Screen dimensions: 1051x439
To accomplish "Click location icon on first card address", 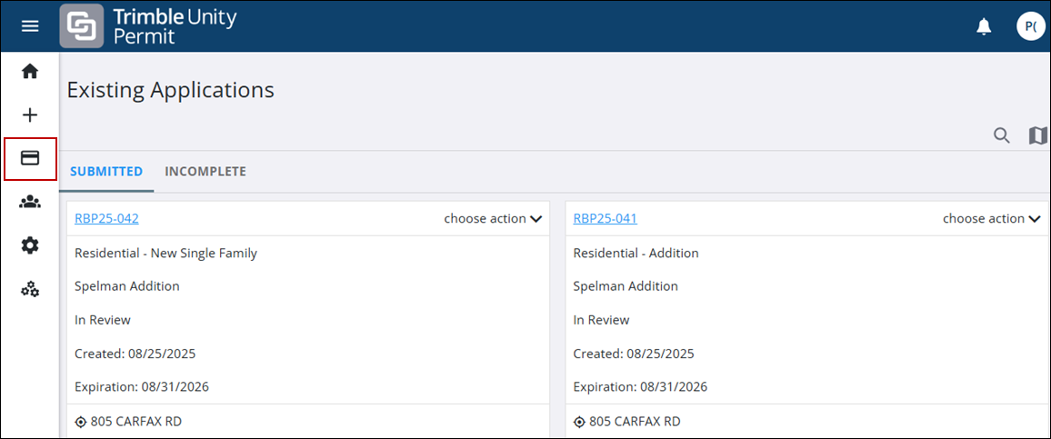I will (80, 422).
